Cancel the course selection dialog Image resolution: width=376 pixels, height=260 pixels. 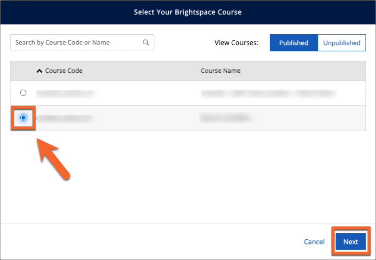(314, 242)
